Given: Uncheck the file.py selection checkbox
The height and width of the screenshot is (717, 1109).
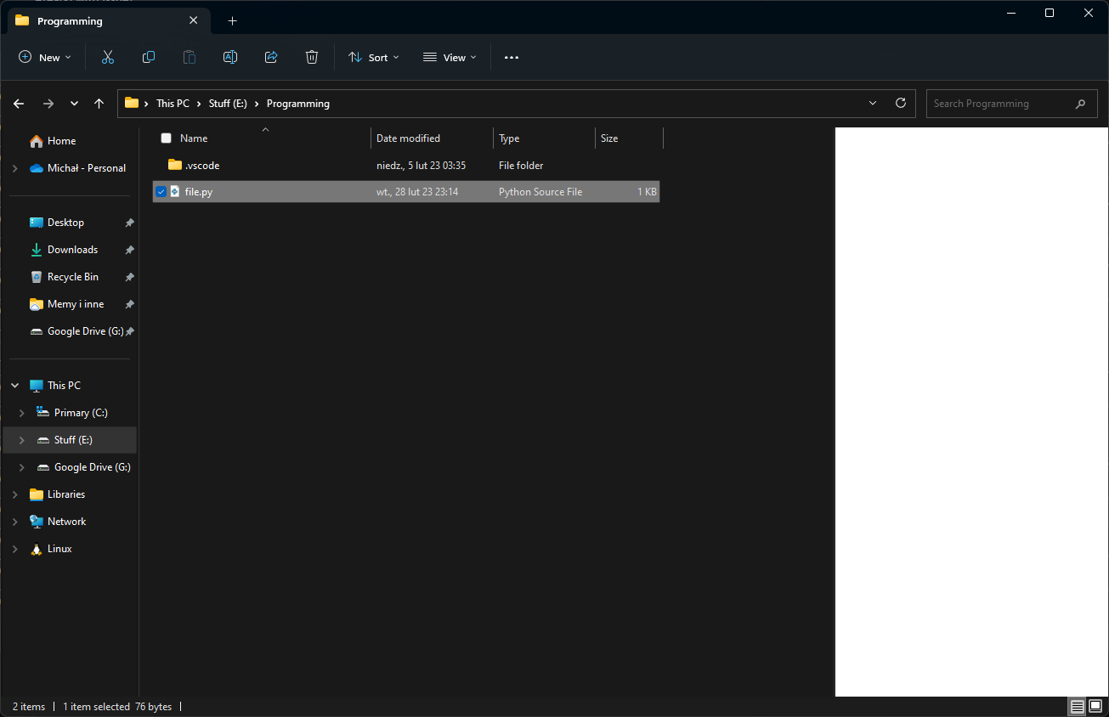Looking at the screenshot, I should coord(161,191).
